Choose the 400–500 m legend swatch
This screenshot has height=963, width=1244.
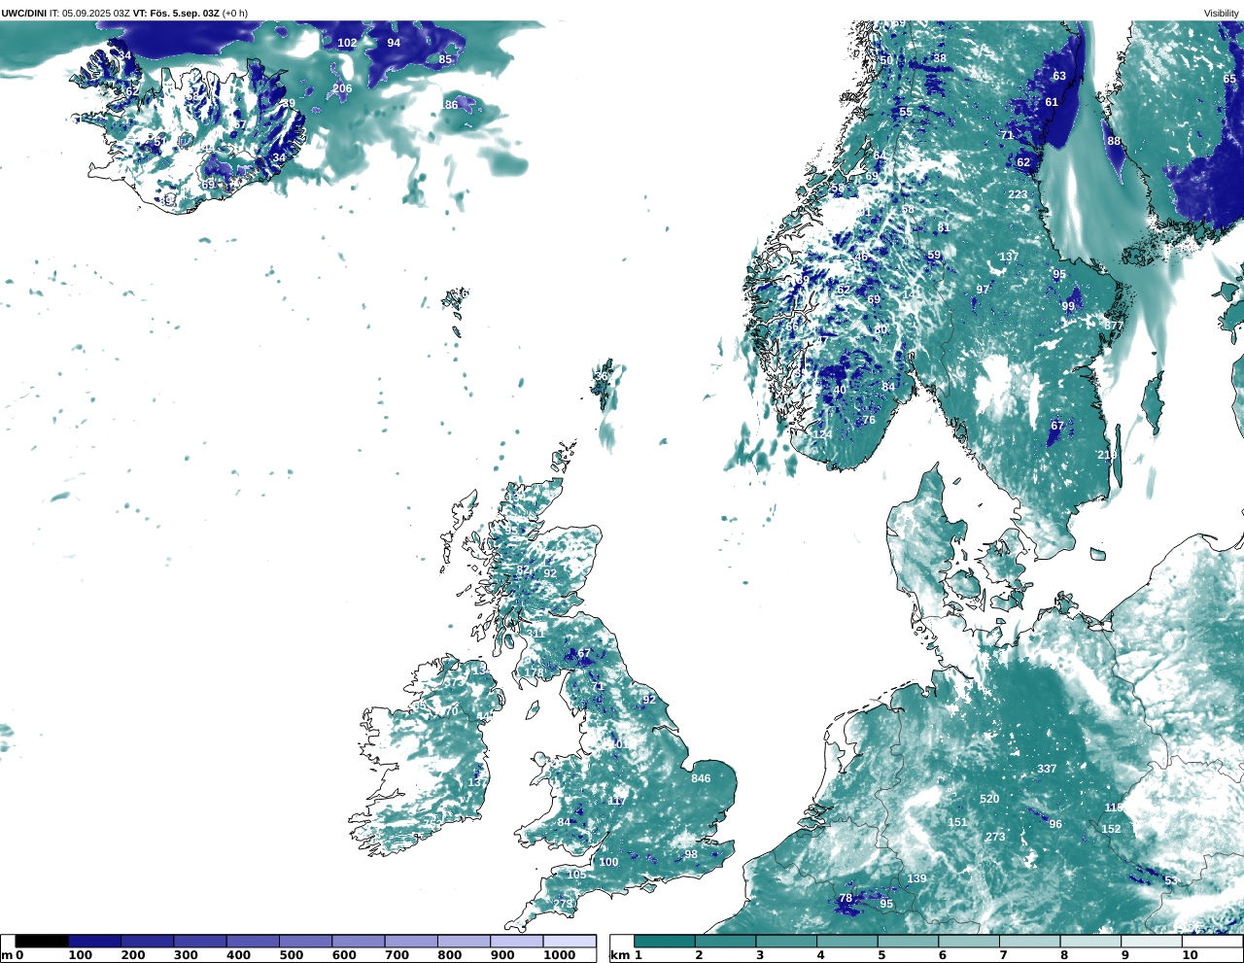[253, 941]
